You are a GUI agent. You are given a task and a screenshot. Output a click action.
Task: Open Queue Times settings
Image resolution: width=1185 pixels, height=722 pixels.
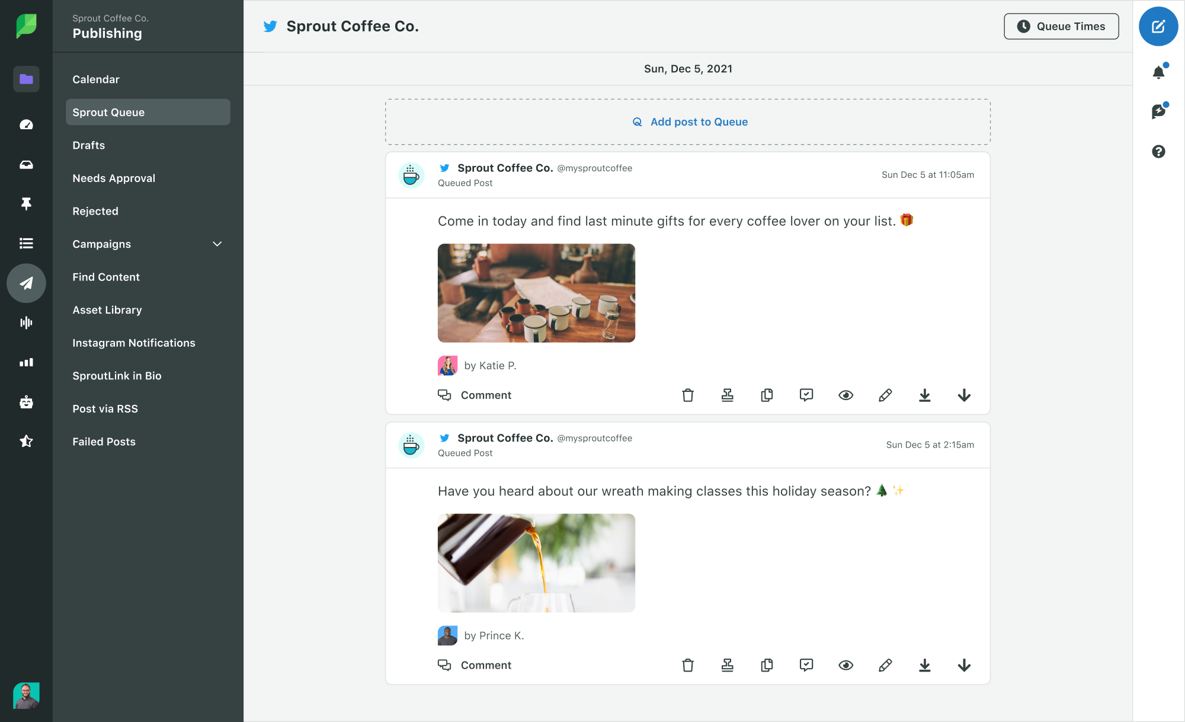[x=1061, y=26]
